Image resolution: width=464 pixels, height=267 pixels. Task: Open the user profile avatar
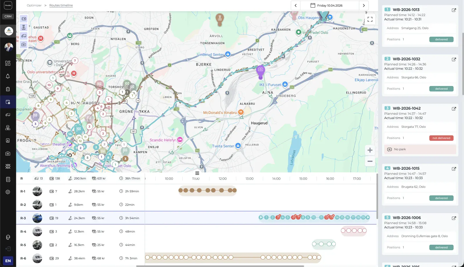tap(9, 47)
